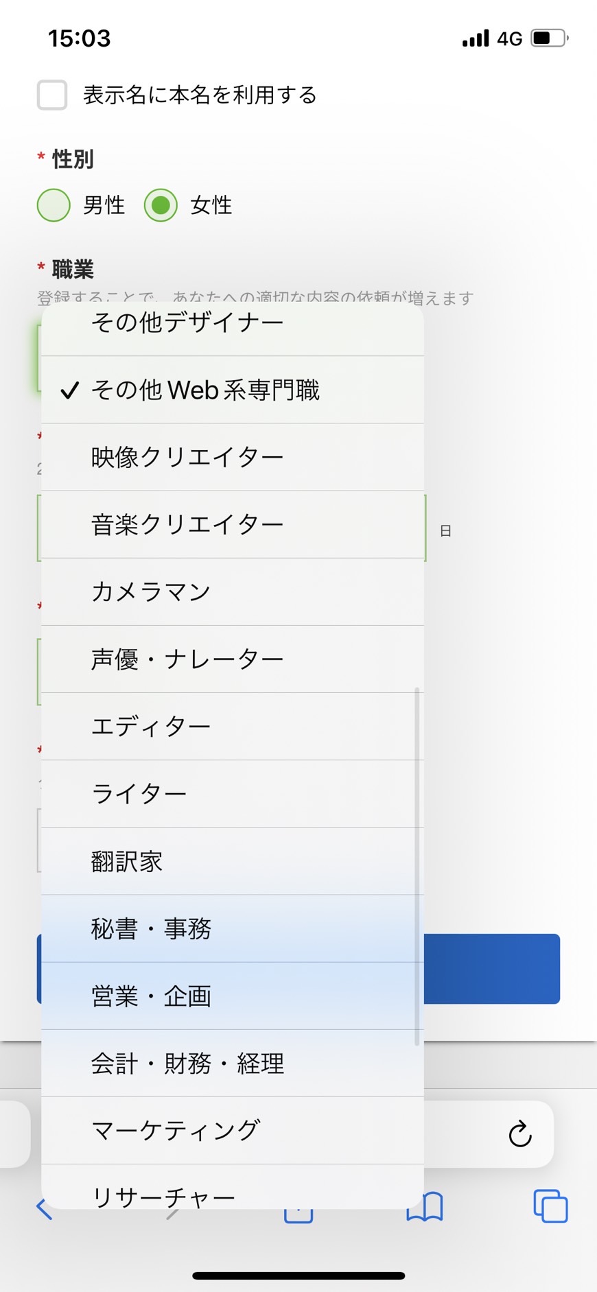The height and width of the screenshot is (1292, 597).
Task: Tick the 表示名に本名を利用する checkbox
Action: (x=52, y=95)
